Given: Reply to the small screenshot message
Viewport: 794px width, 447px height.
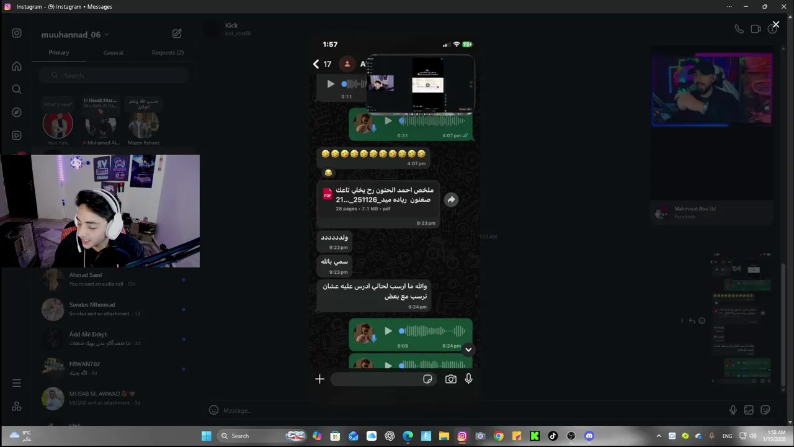Looking at the screenshot, I should point(692,321).
